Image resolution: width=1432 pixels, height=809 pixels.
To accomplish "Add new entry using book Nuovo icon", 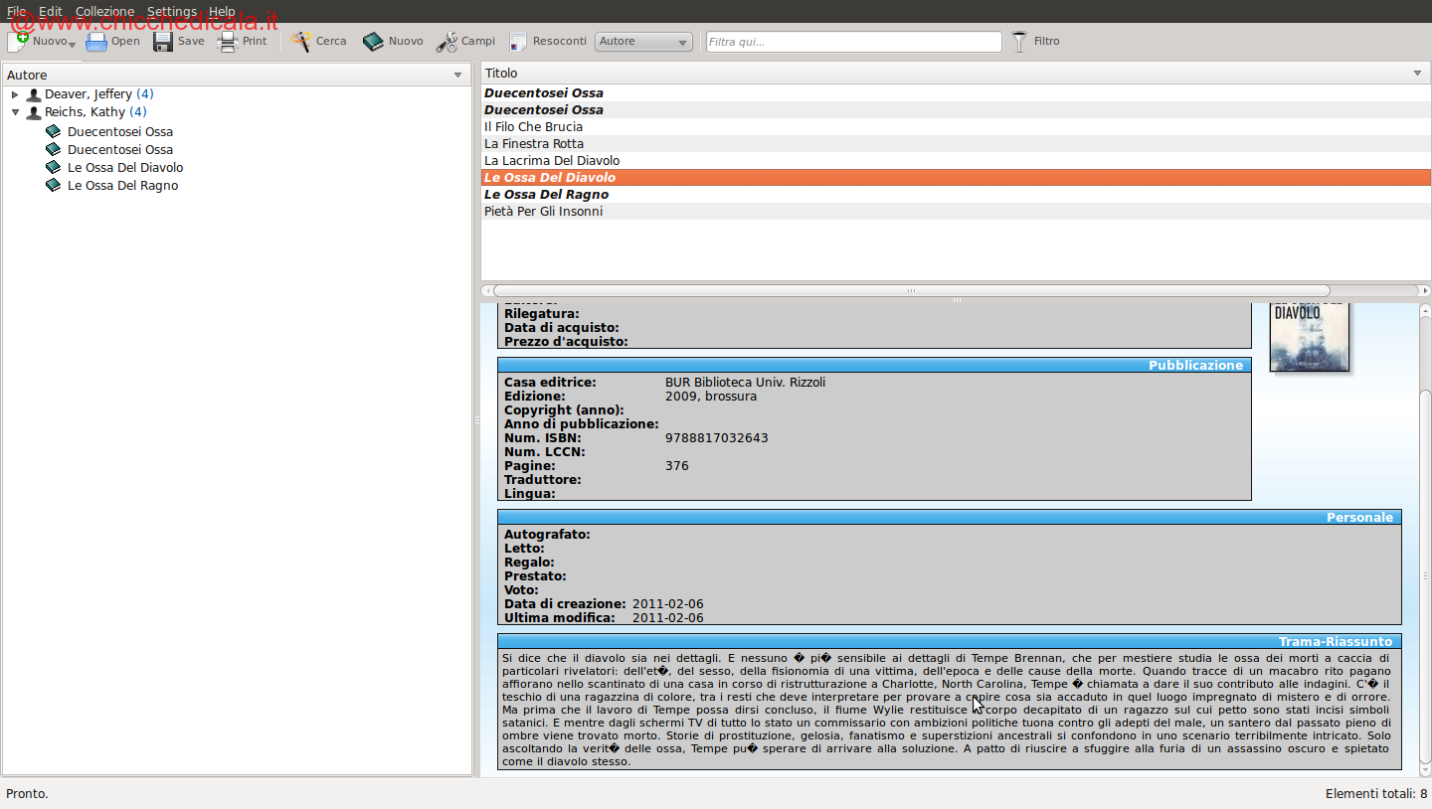I will pyautogui.click(x=373, y=42).
